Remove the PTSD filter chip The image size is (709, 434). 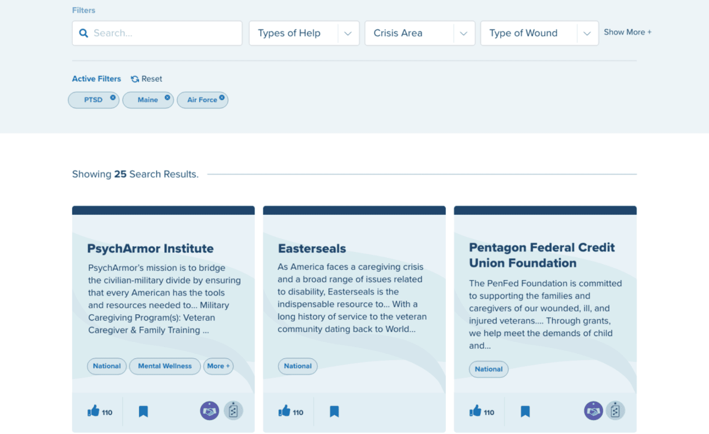pos(113,98)
